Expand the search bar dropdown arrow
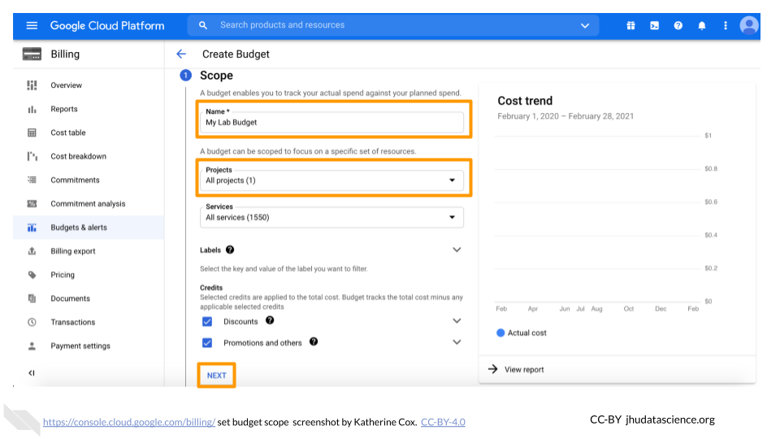This screenshot has width=780, height=439. coord(585,25)
